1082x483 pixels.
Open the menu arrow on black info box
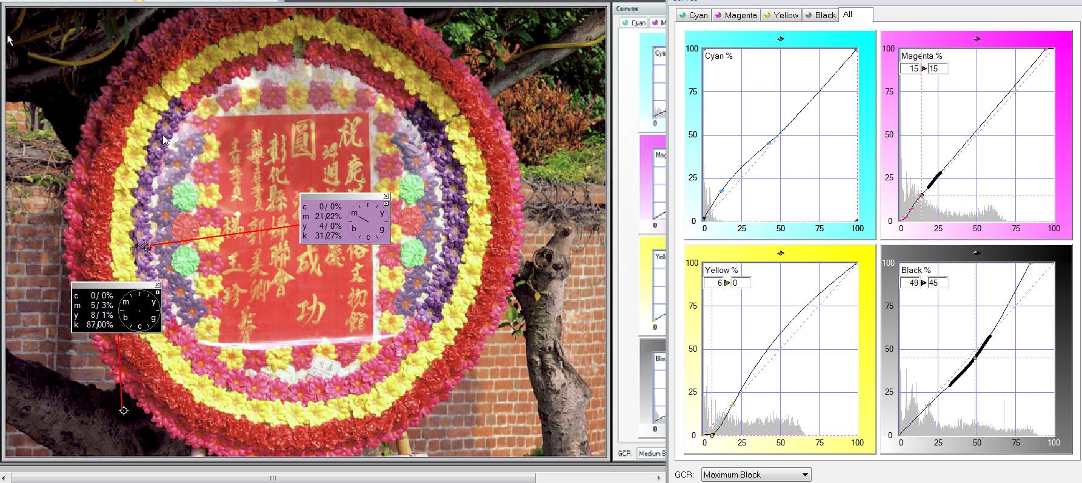click(158, 292)
